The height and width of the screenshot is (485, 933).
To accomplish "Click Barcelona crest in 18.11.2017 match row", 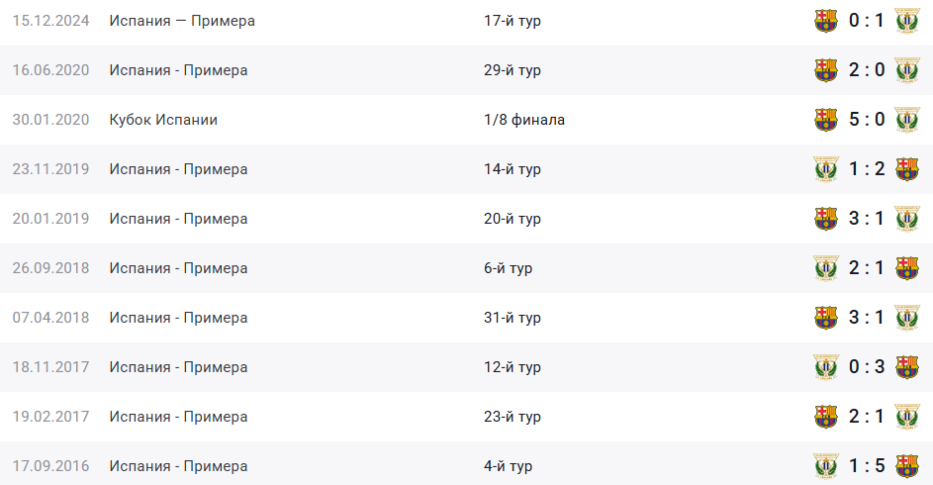I will (907, 367).
